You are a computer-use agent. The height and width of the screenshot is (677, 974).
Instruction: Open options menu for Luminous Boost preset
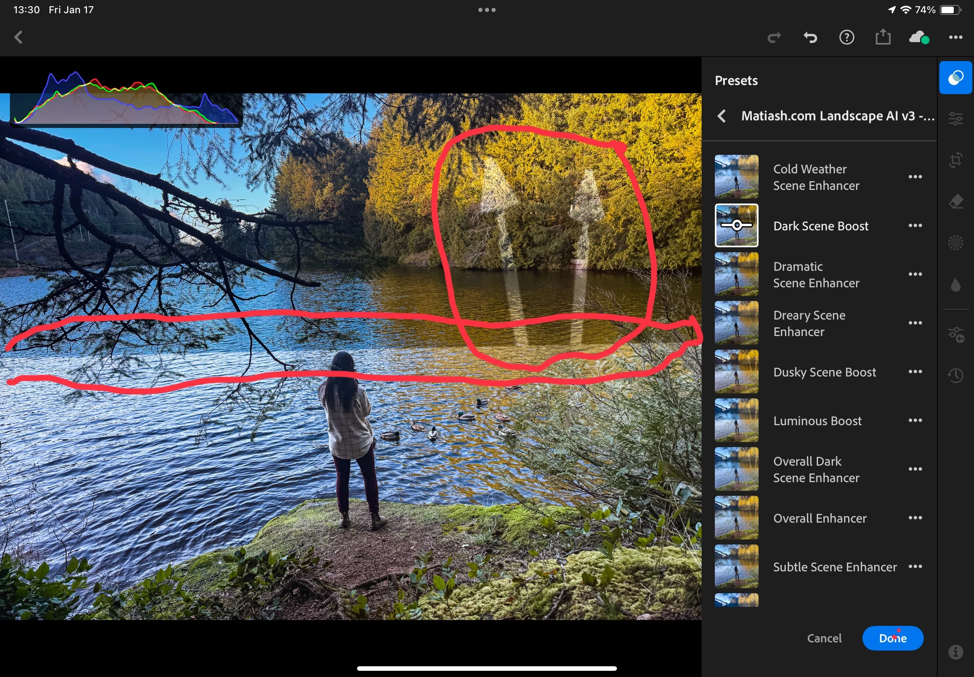(x=915, y=420)
